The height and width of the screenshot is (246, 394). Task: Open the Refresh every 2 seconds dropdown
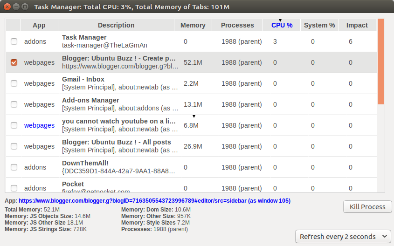pyautogui.click(x=343, y=237)
